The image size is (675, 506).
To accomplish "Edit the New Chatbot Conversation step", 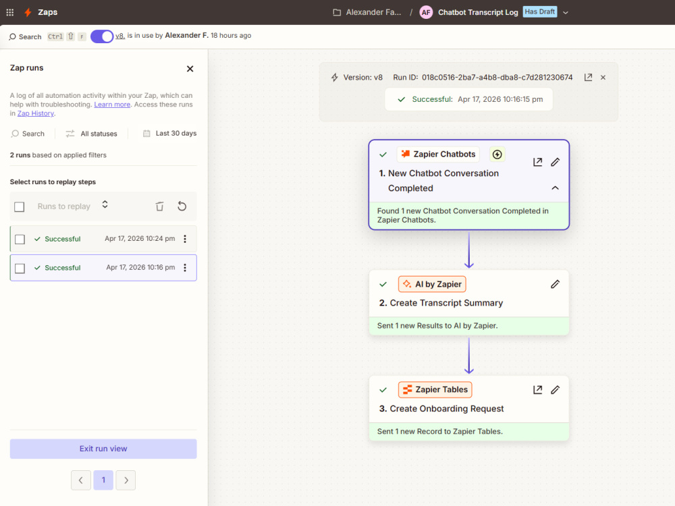I will pyautogui.click(x=556, y=162).
